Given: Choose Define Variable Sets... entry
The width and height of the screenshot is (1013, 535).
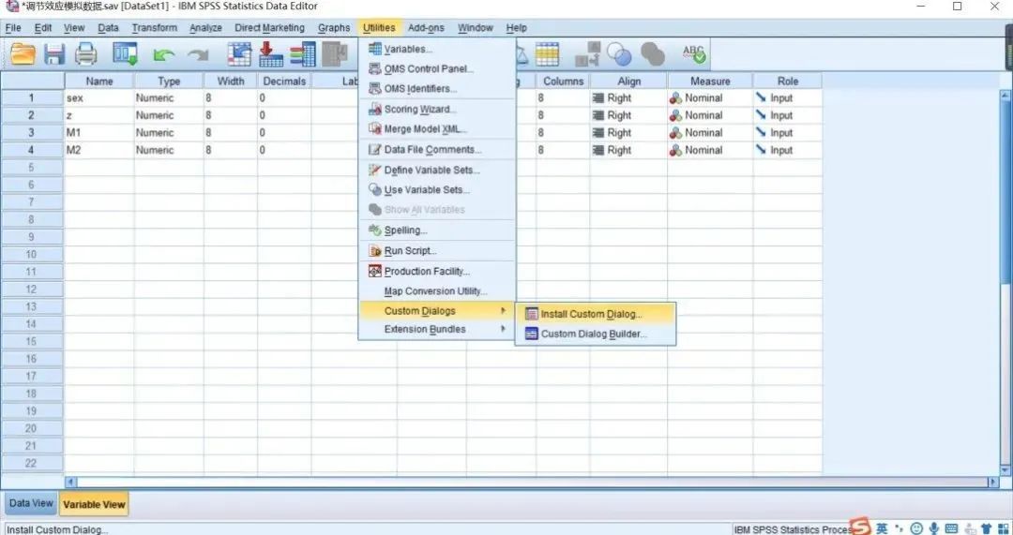Looking at the screenshot, I should (437, 171).
